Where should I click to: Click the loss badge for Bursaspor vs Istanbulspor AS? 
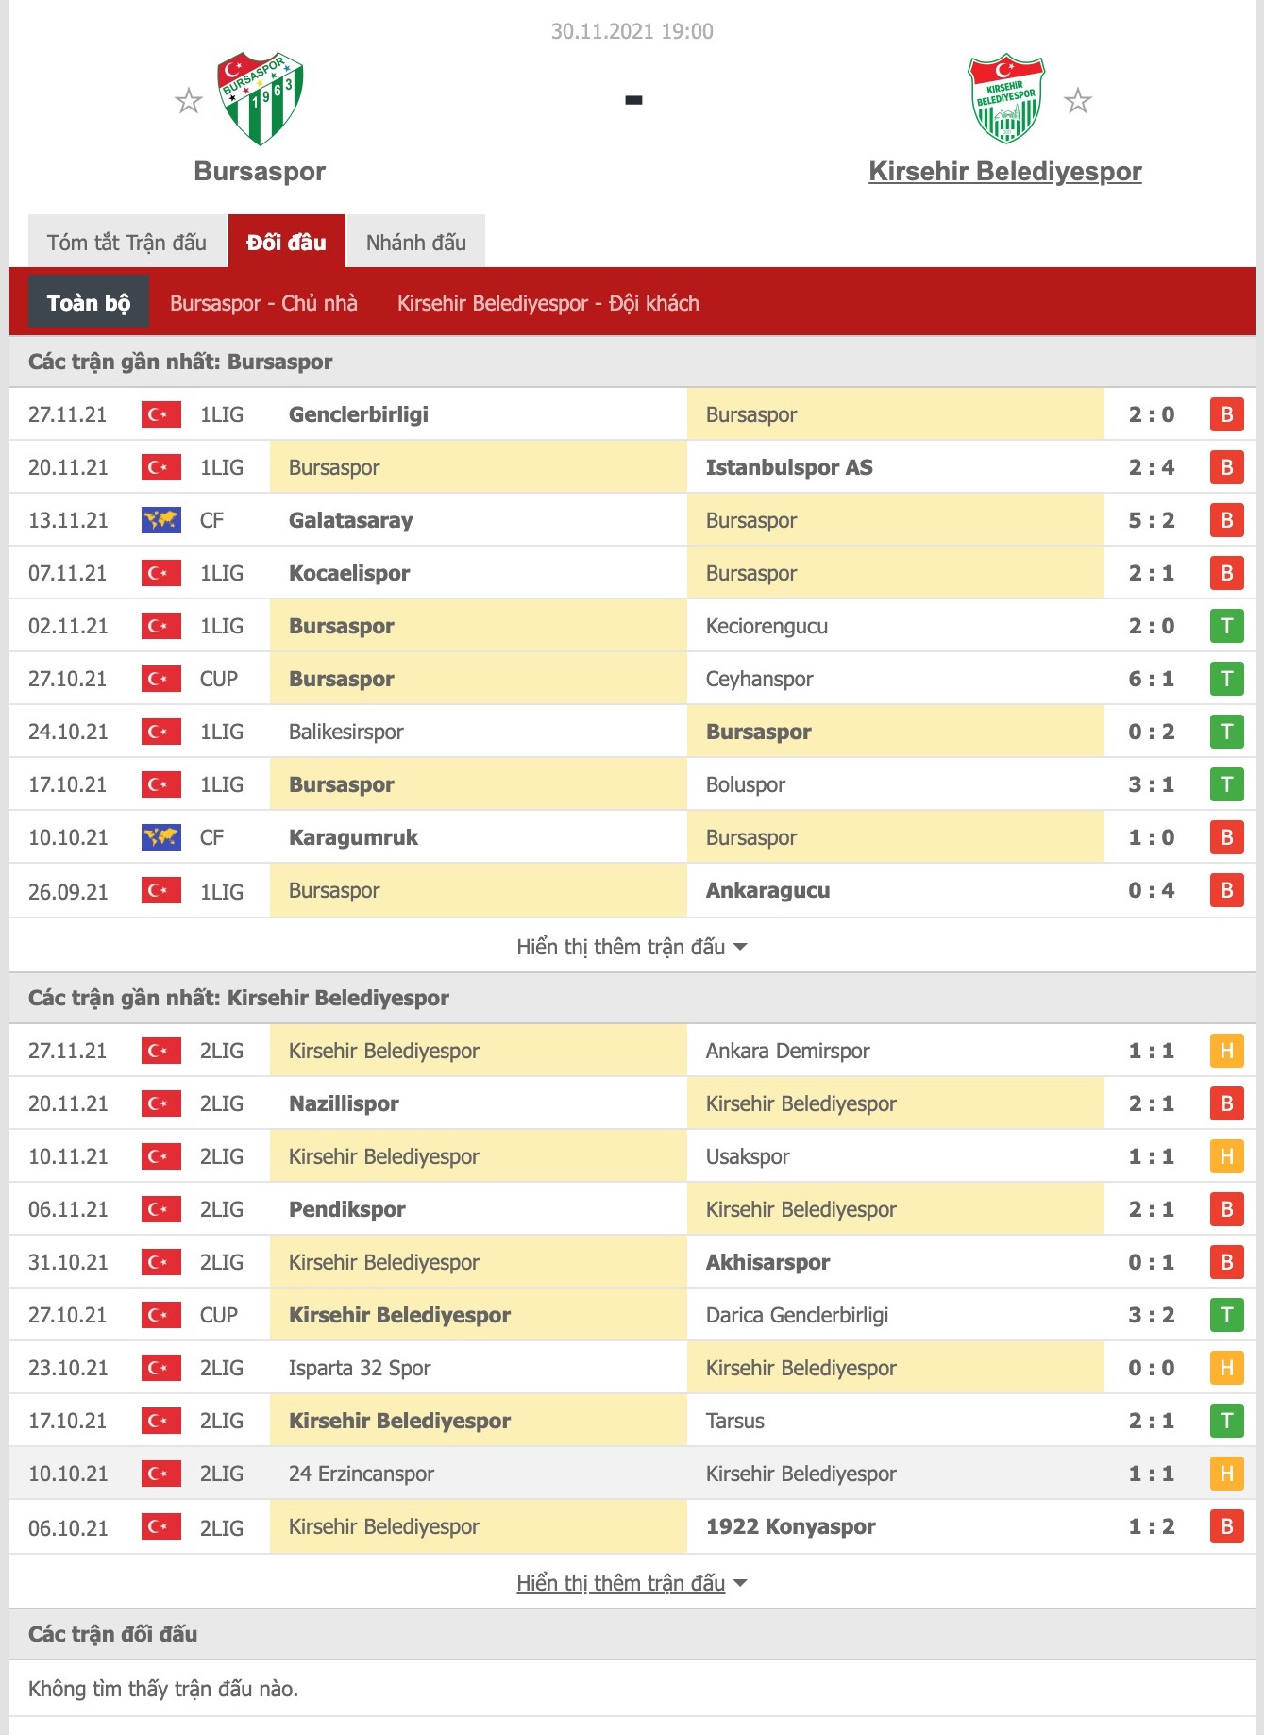(x=1227, y=467)
